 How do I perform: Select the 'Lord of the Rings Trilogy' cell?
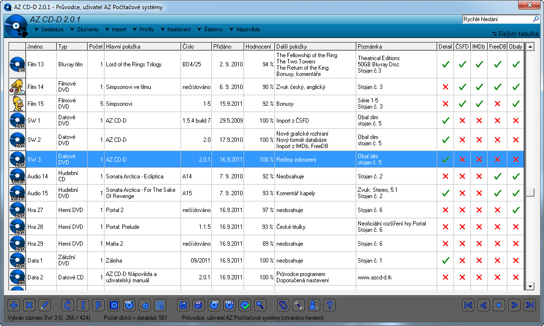pyautogui.click(x=142, y=64)
